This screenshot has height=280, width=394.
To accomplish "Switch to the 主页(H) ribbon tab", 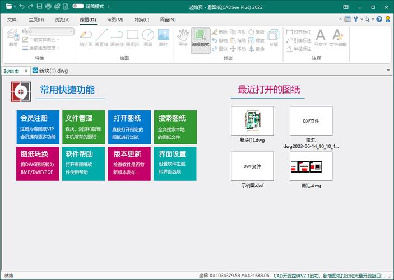I will 36,20.
